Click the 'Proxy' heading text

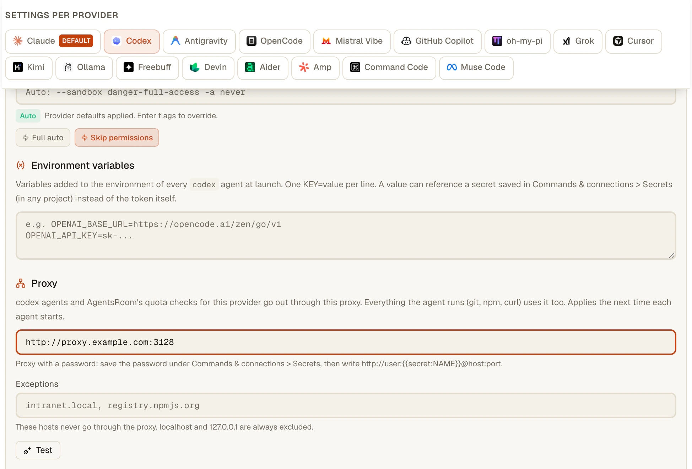[44, 283]
